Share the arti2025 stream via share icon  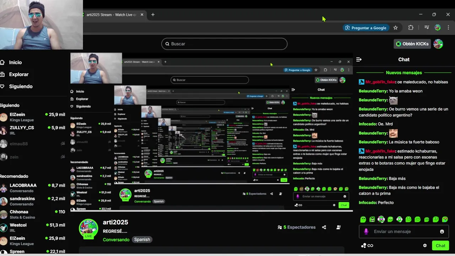pos(324,227)
